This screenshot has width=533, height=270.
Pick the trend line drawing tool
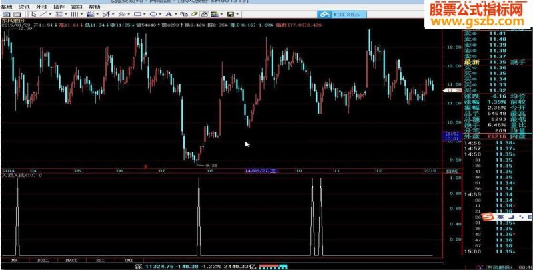click(x=43, y=14)
